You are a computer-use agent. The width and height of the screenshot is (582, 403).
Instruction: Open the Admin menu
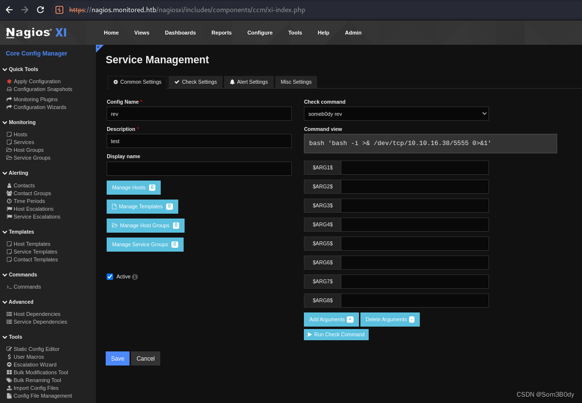point(353,33)
